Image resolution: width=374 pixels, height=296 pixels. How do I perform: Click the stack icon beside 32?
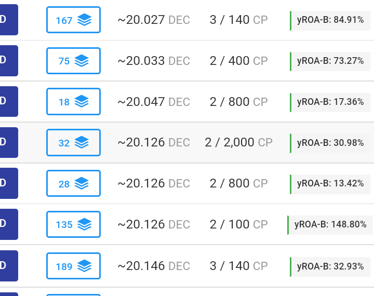[x=82, y=143]
